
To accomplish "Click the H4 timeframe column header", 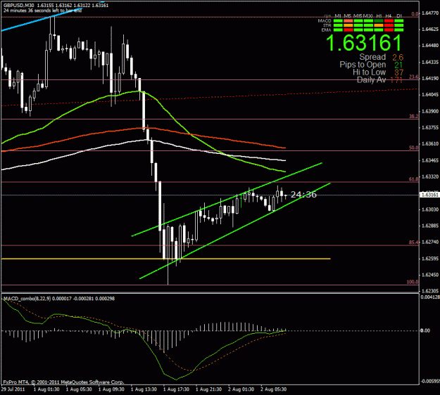I will coord(389,16).
